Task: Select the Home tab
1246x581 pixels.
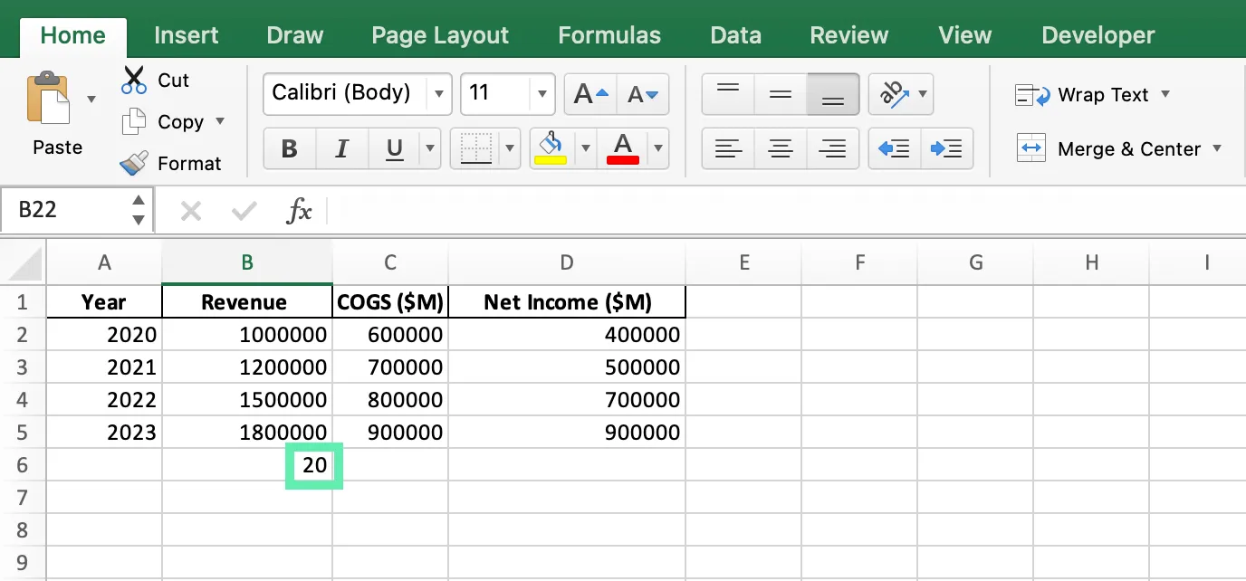Action: pyautogui.click(x=73, y=35)
